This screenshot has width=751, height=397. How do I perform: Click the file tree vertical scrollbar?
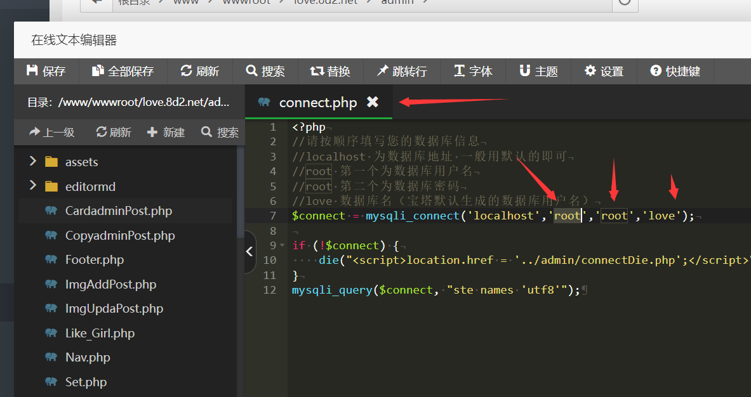[x=241, y=192]
